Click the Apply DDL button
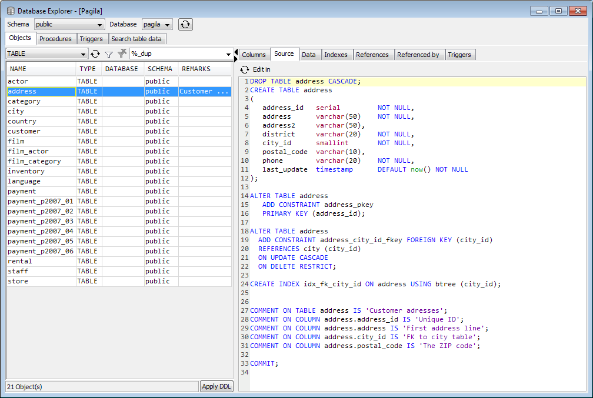593x398 pixels. point(217,386)
